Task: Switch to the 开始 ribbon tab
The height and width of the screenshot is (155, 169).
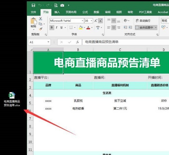Action: tap(46, 12)
